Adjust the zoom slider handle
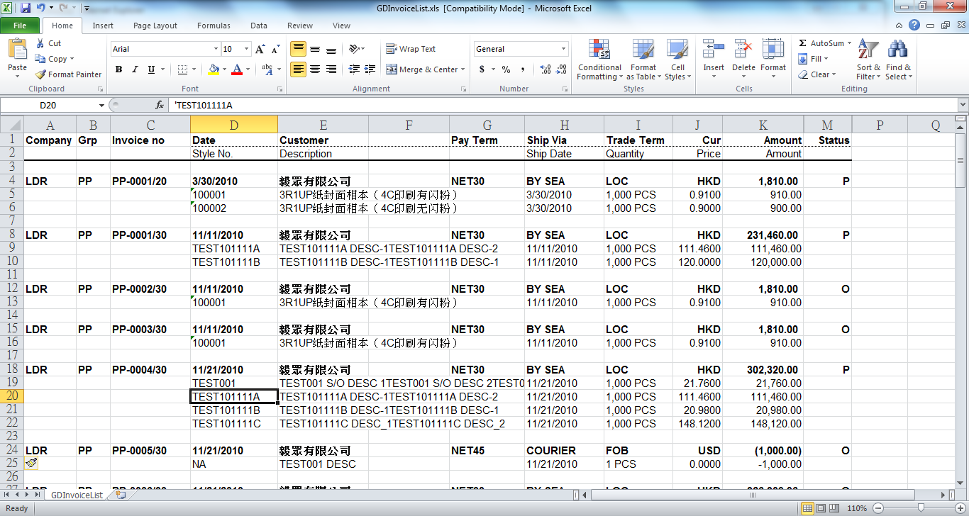 tap(921, 508)
